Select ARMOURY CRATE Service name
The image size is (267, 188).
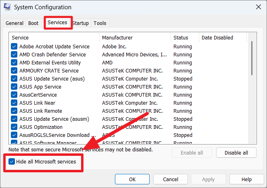[49, 70]
